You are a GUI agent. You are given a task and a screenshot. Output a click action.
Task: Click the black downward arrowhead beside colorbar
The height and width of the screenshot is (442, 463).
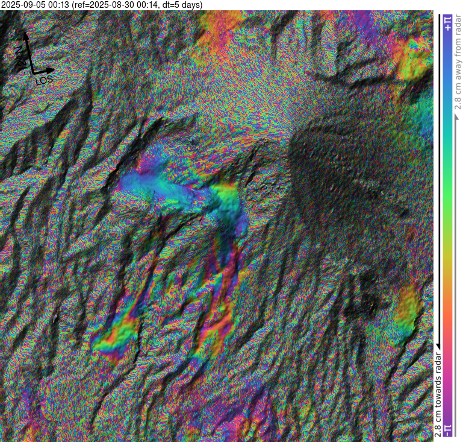[x=438, y=344]
